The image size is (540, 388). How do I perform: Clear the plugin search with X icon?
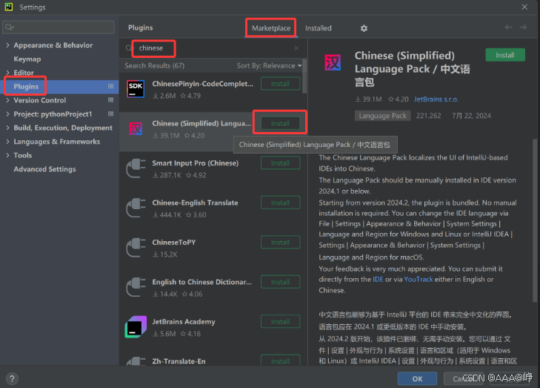[296, 48]
